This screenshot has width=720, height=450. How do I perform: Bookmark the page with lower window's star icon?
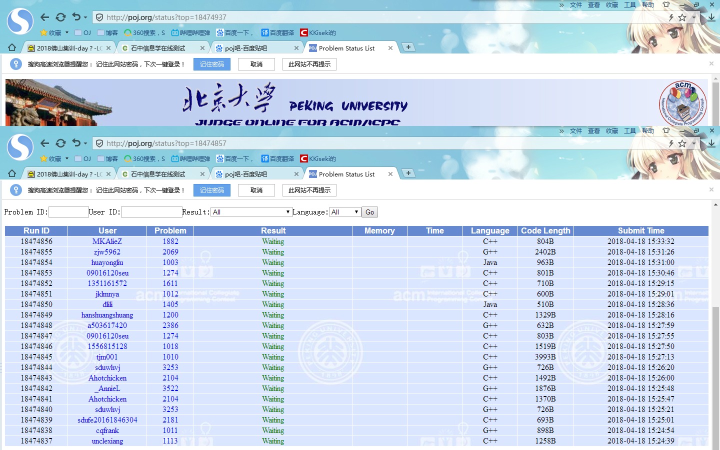pyautogui.click(x=682, y=143)
